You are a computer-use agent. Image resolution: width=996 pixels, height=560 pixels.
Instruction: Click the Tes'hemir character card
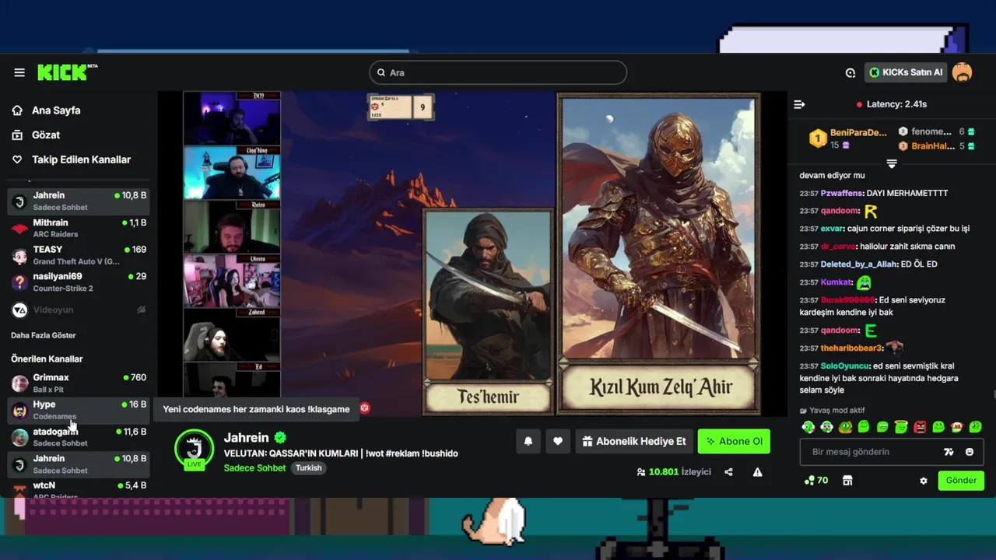[488, 311]
